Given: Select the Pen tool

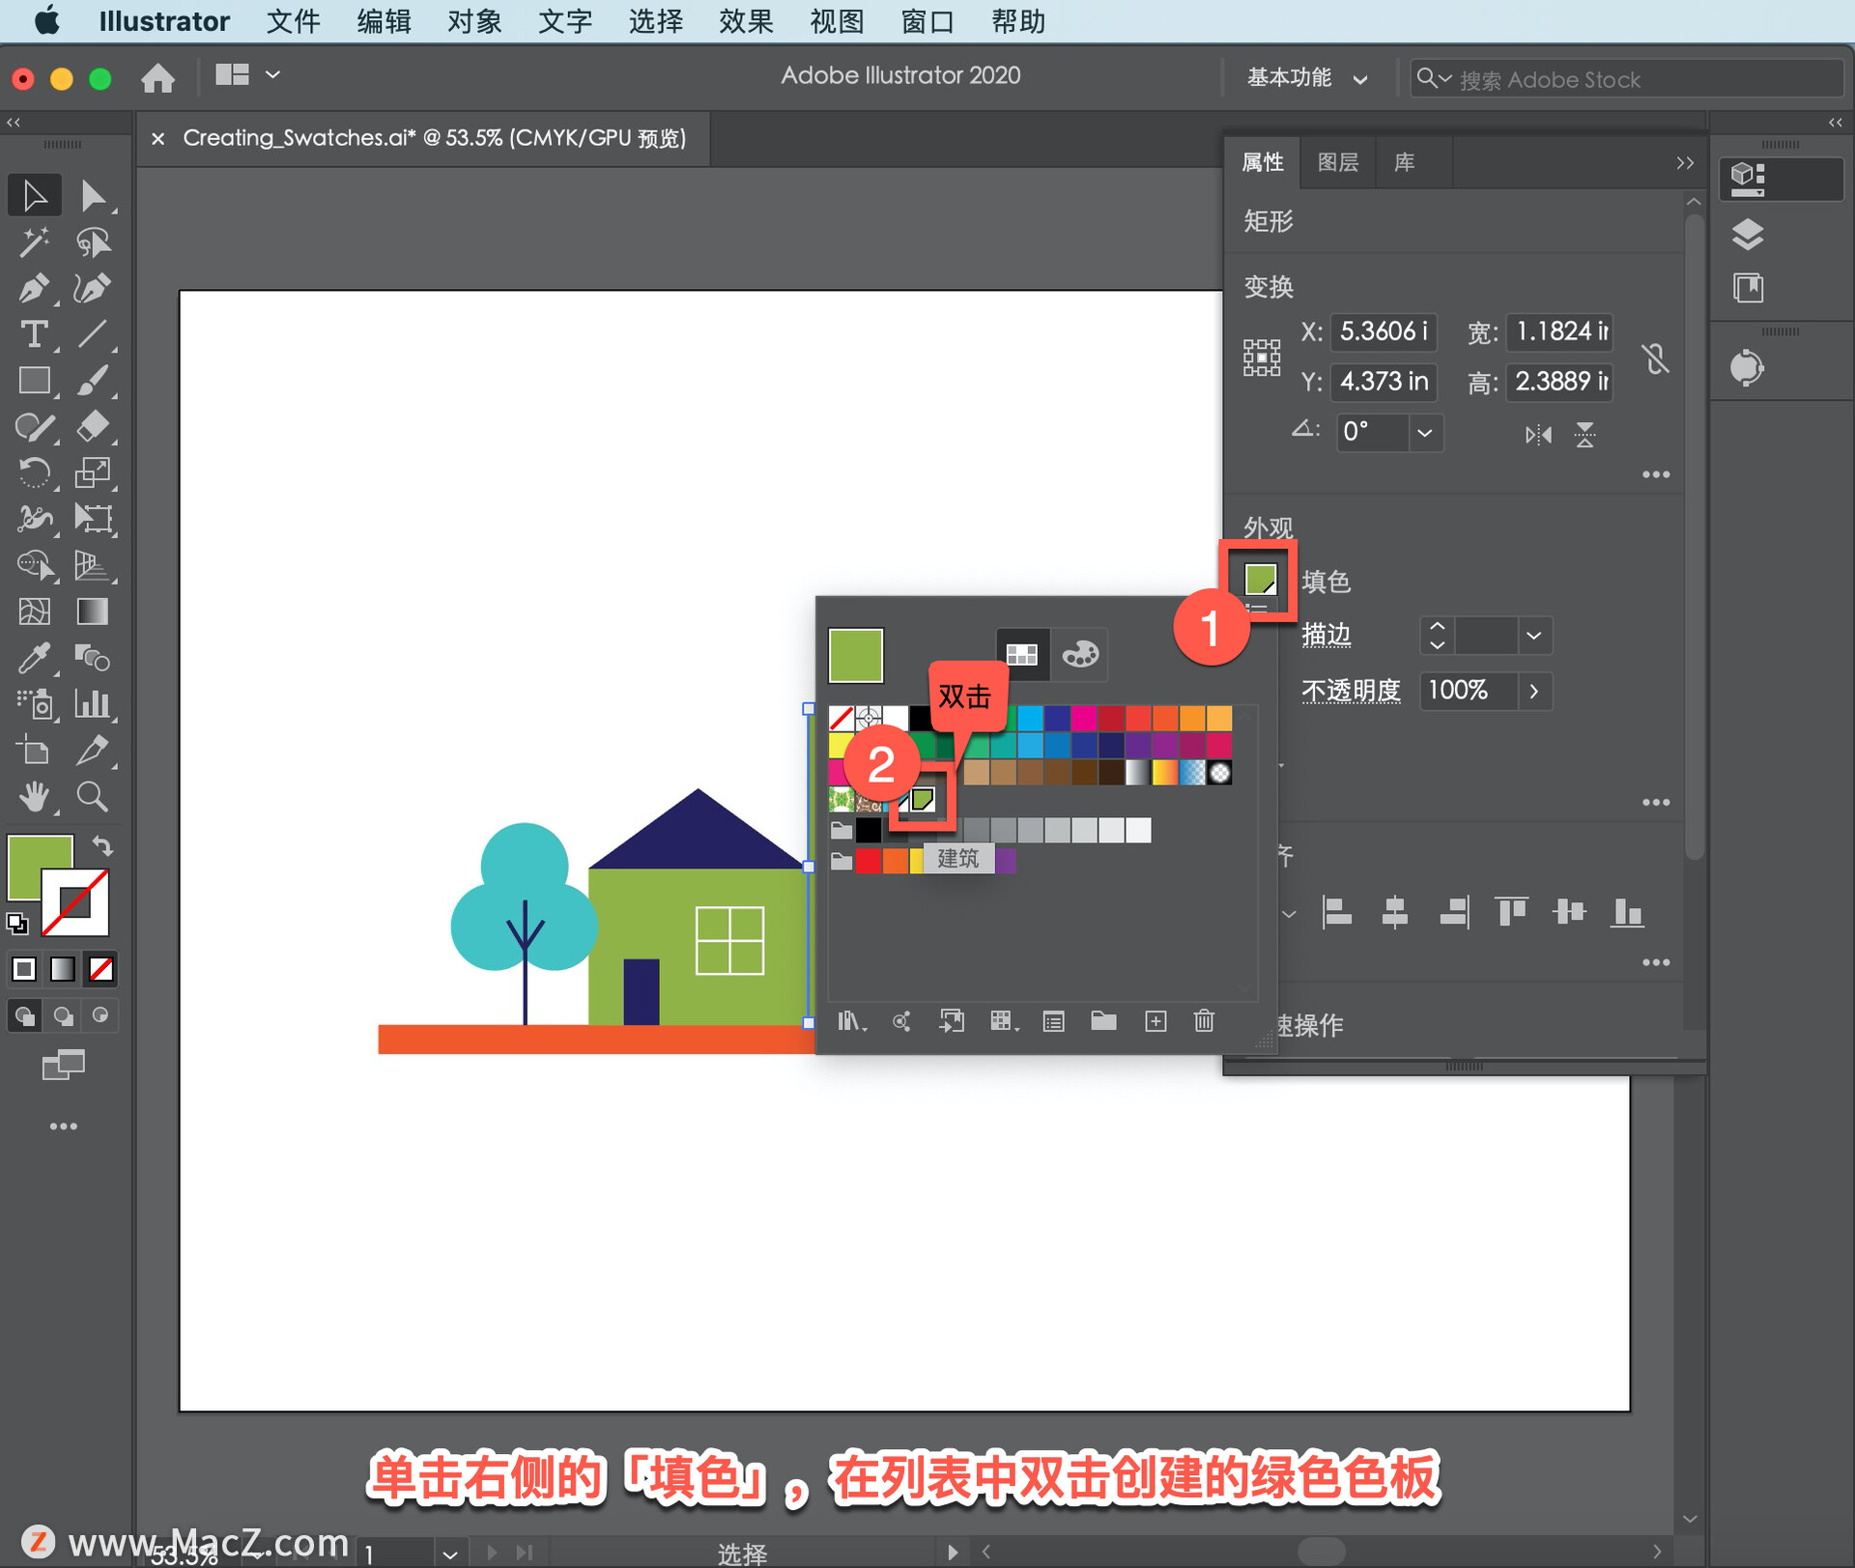Looking at the screenshot, I should pos(34,288).
